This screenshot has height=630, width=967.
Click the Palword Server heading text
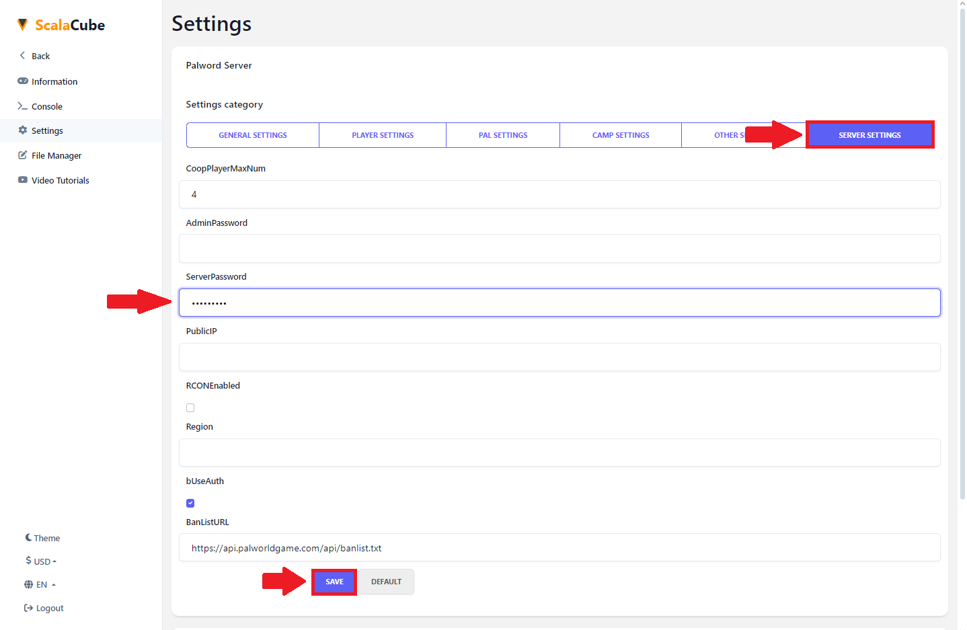[219, 65]
